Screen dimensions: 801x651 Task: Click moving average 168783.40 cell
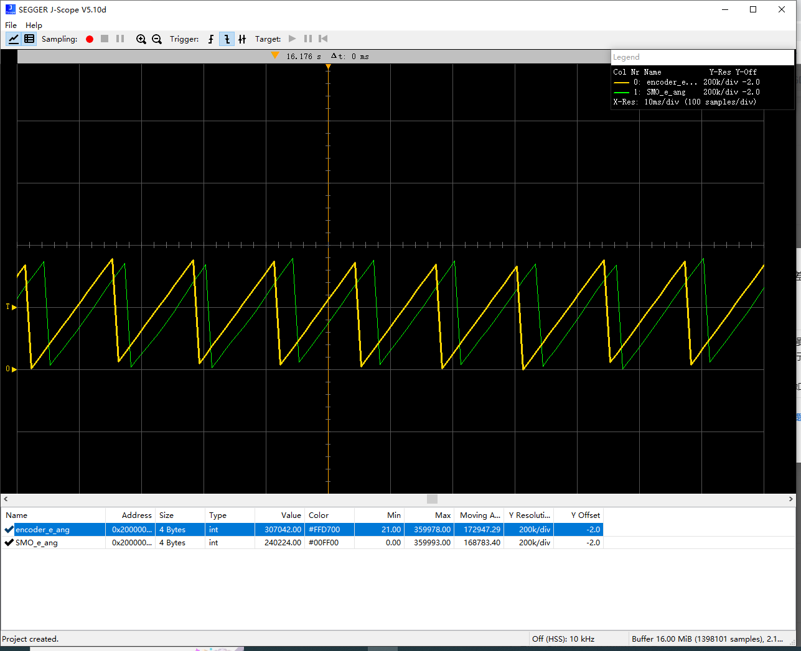coord(479,543)
